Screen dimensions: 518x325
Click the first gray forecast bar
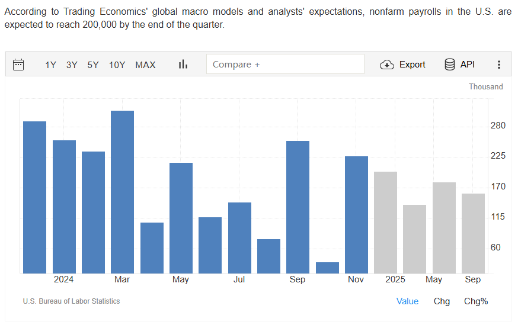coord(385,223)
